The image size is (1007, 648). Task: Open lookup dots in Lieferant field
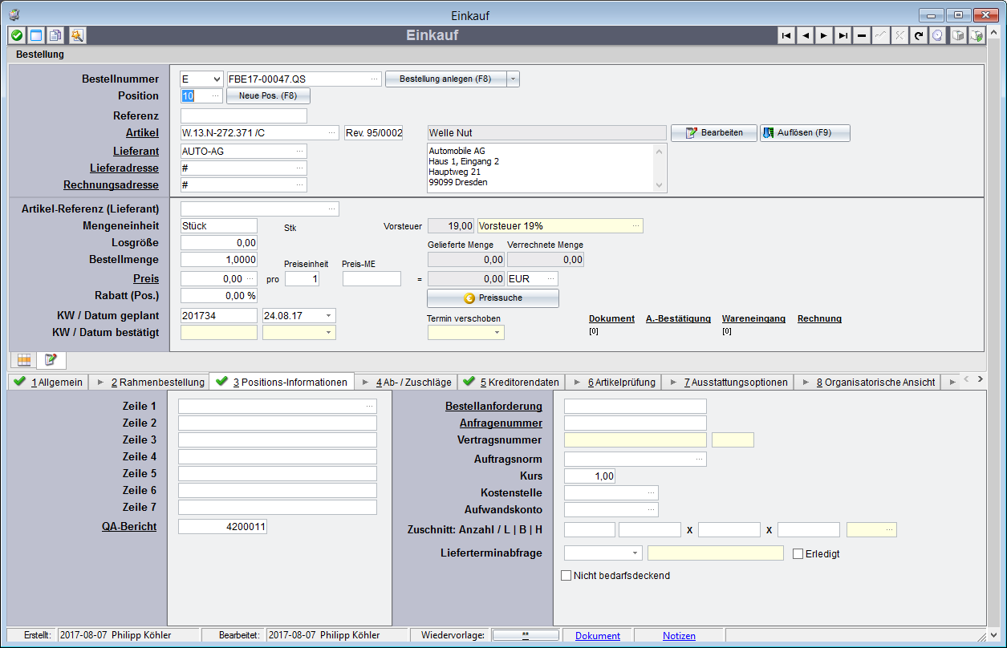click(300, 151)
